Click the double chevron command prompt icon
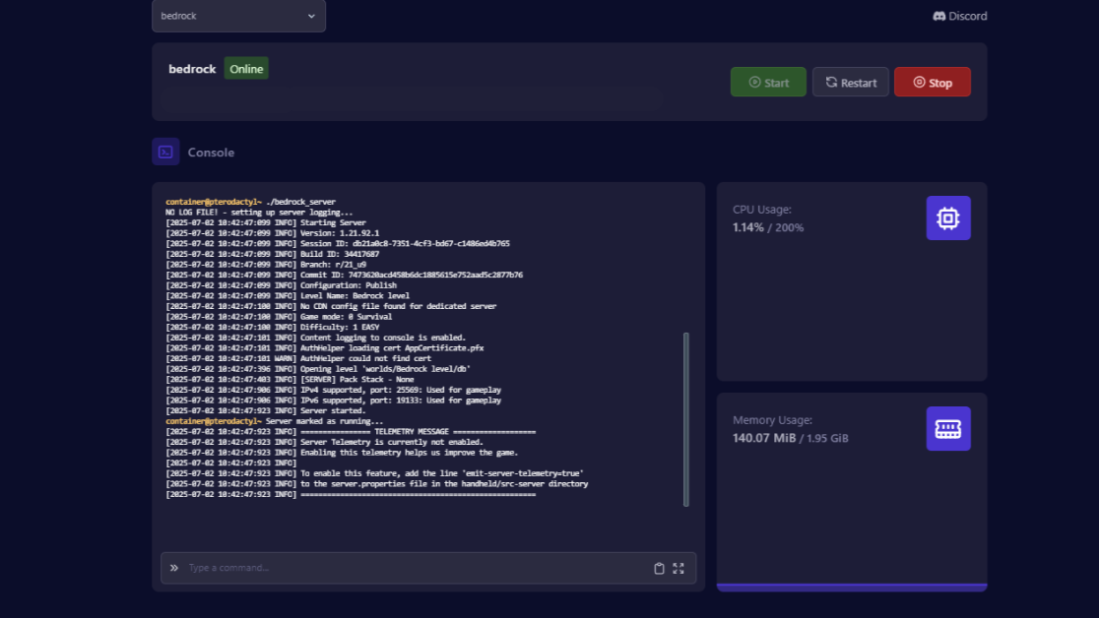Image resolution: width=1099 pixels, height=618 pixels. pyautogui.click(x=174, y=568)
